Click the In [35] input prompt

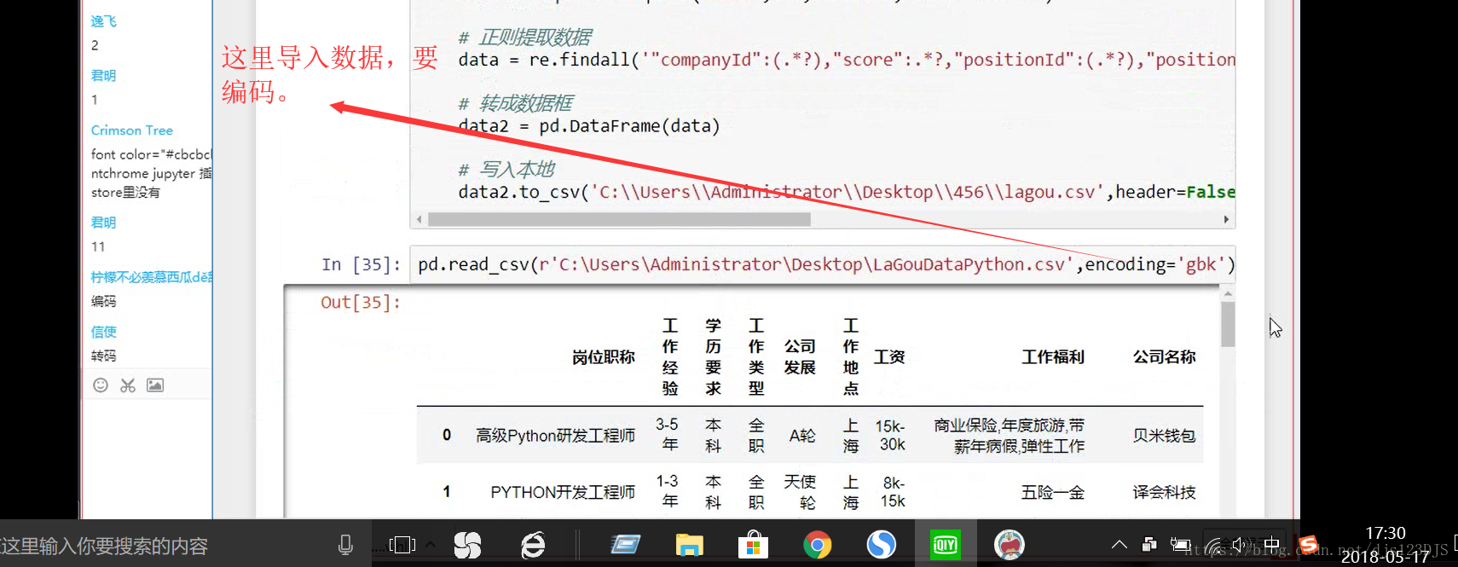tap(361, 264)
